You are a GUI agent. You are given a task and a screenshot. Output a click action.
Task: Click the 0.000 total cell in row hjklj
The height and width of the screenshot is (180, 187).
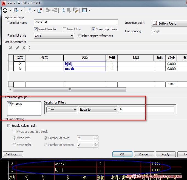click(x=171, y=64)
